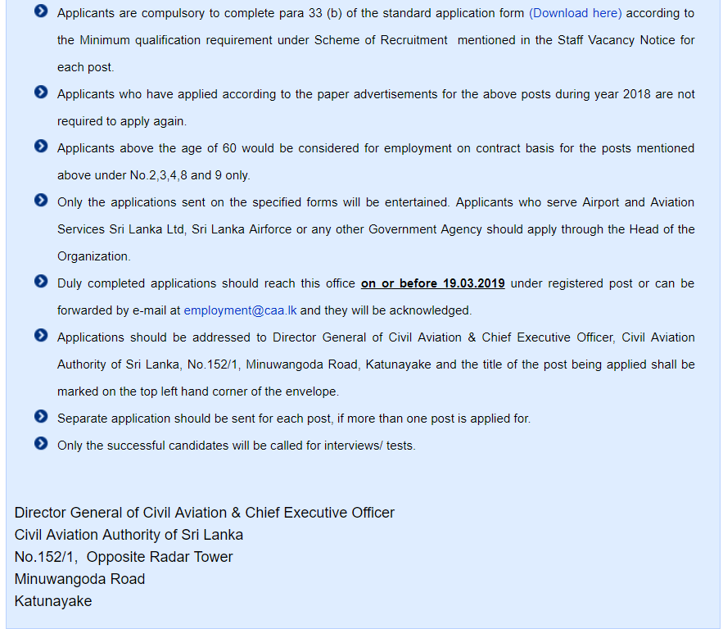
Task: Click the 'Separate application should be sent' sentence
Action: pos(293,419)
